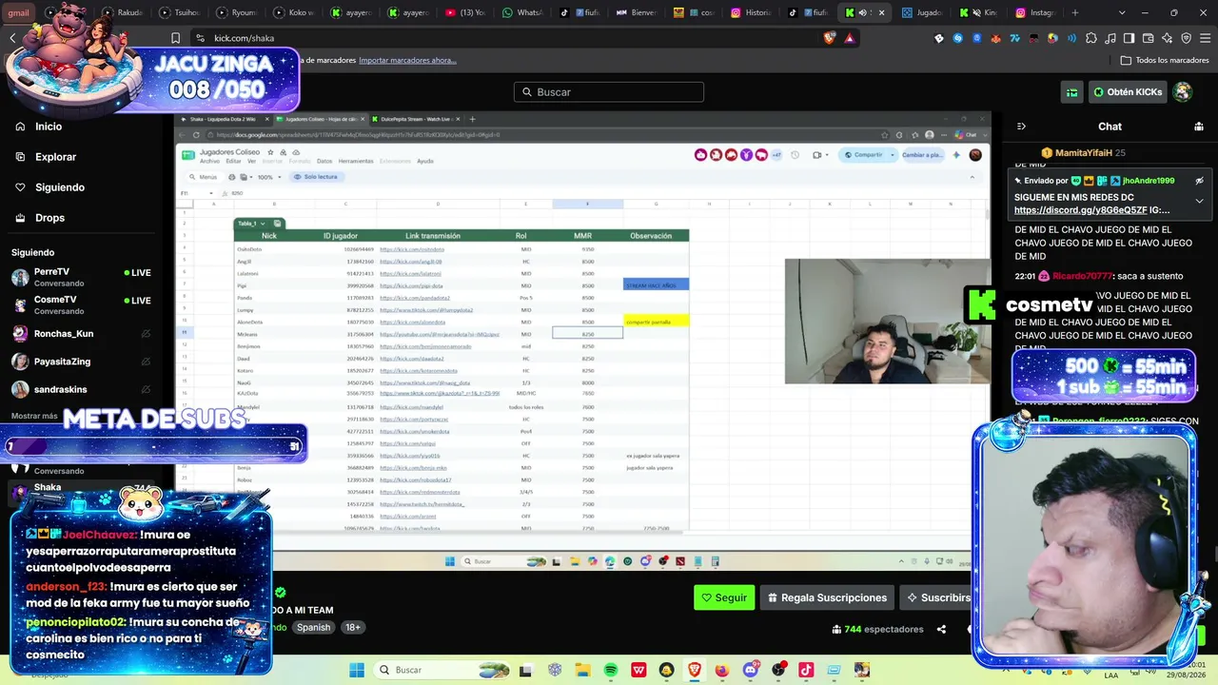Open PayasitaZing channel in the following list

(81, 362)
